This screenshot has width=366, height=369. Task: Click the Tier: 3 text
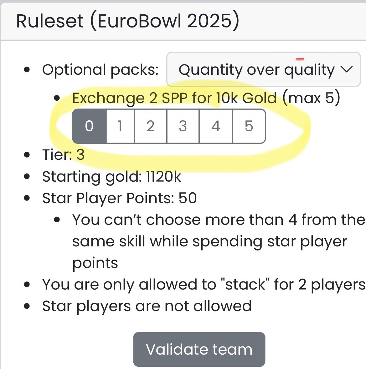pyautogui.click(x=63, y=154)
